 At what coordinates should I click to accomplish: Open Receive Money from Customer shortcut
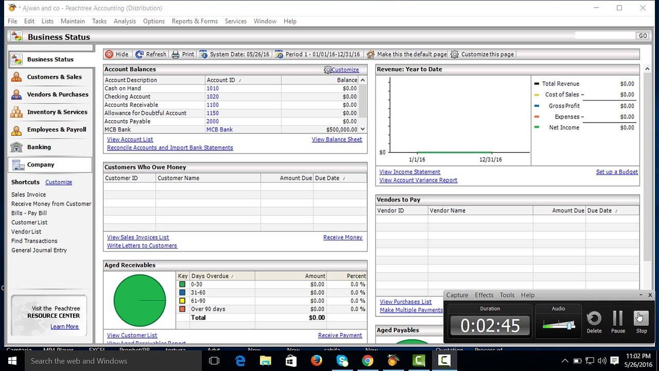pyautogui.click(x=51, y=204)
